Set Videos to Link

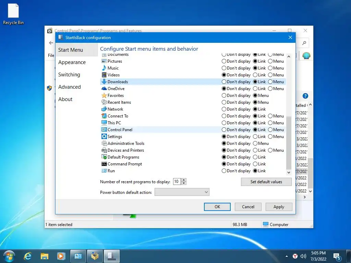pos(255,75)
